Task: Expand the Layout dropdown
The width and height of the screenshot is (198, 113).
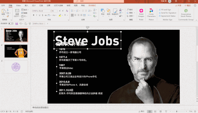Action: point(25,10)
